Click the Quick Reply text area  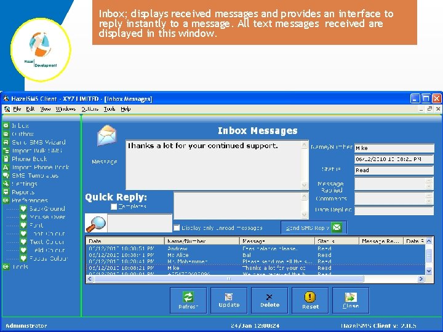click(237, 205)
